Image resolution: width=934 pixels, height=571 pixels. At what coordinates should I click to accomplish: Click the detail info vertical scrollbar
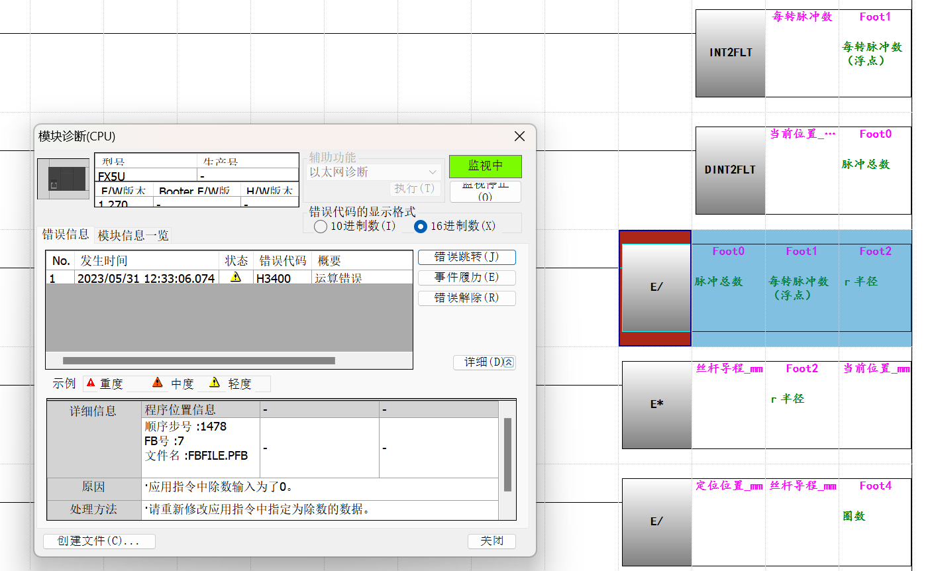tap(508, 454)
